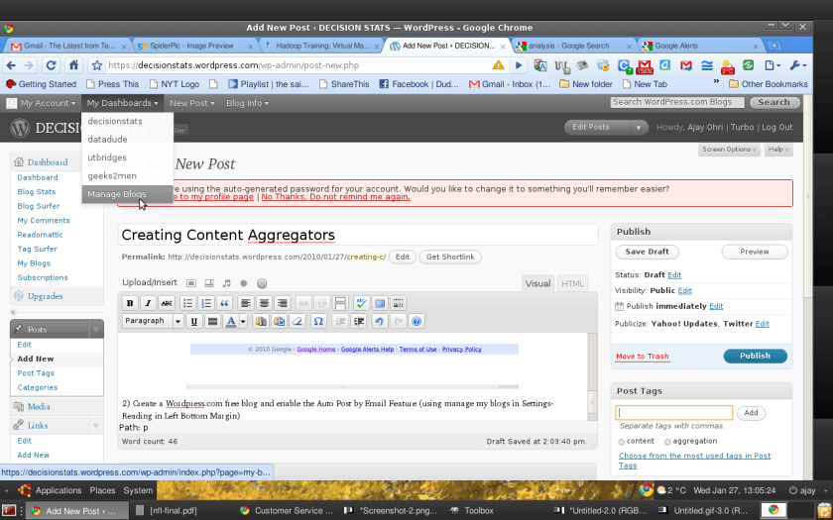Click the undo arrow in the editor toolbar
Screen dimensions: 833x520
tap(379, 321)
